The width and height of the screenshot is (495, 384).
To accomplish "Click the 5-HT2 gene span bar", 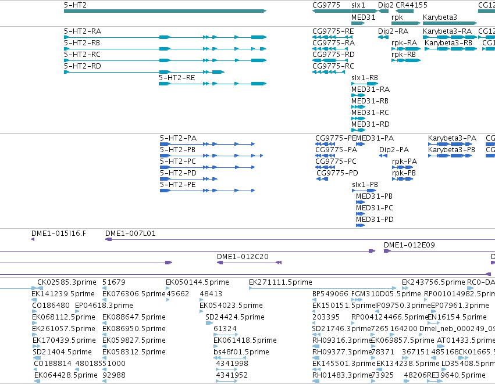I will [165, 11].
